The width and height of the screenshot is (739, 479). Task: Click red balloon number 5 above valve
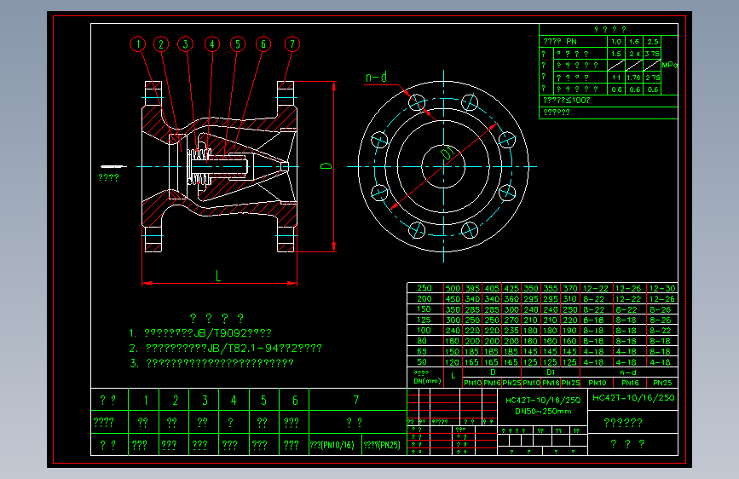click(x=238, y=44)
